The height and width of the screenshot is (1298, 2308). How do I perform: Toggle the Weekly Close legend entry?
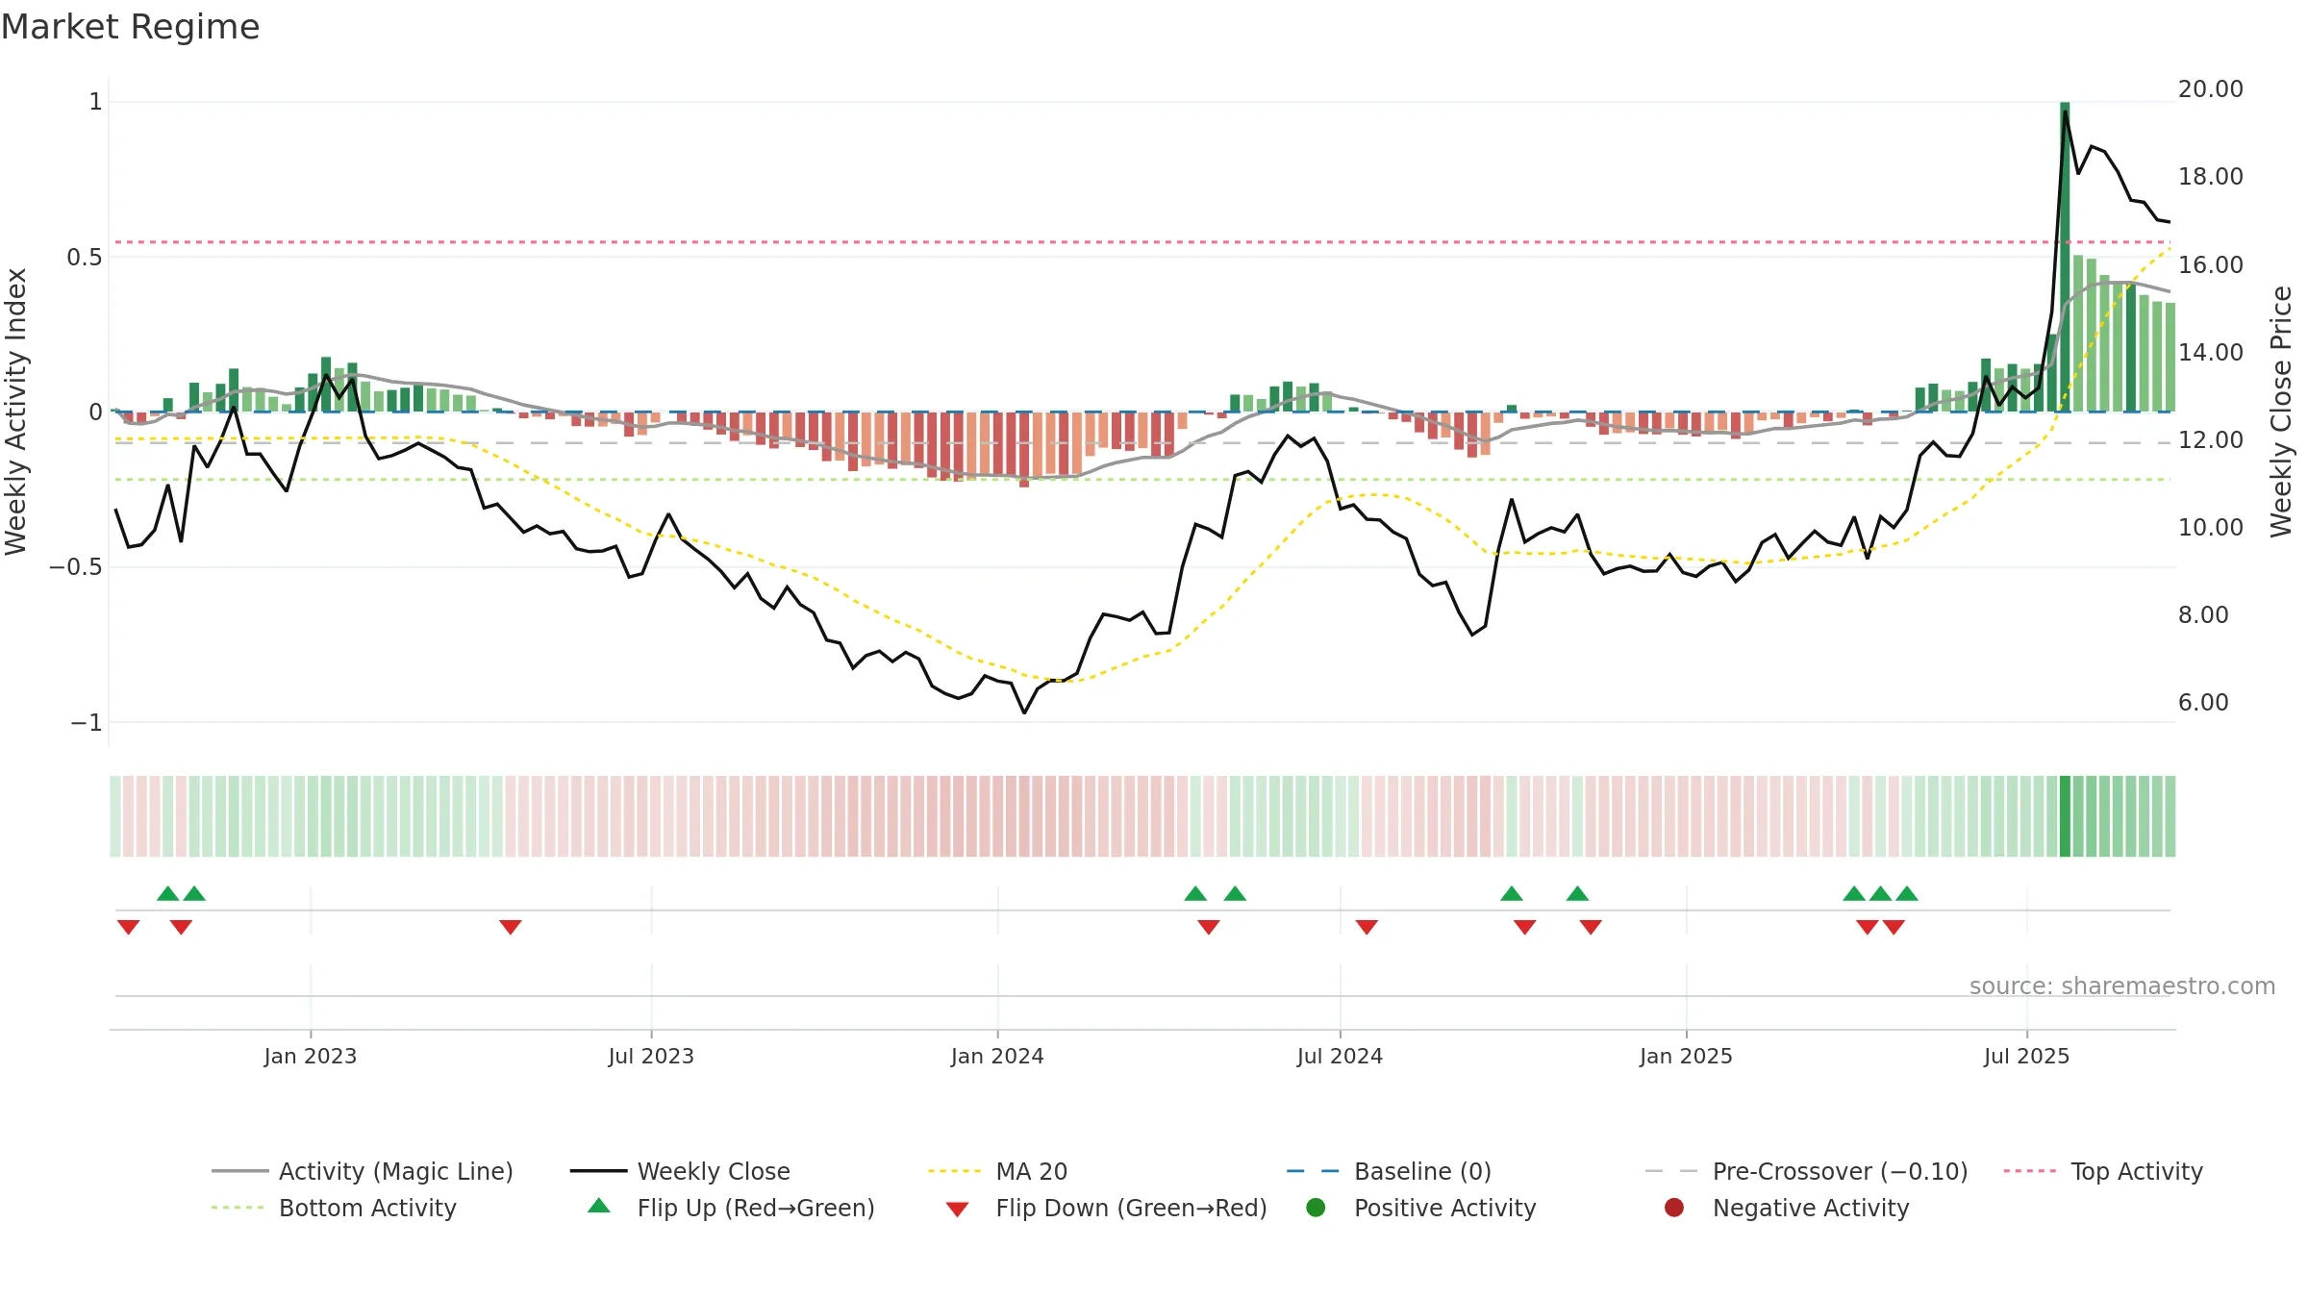[680, 1171]
